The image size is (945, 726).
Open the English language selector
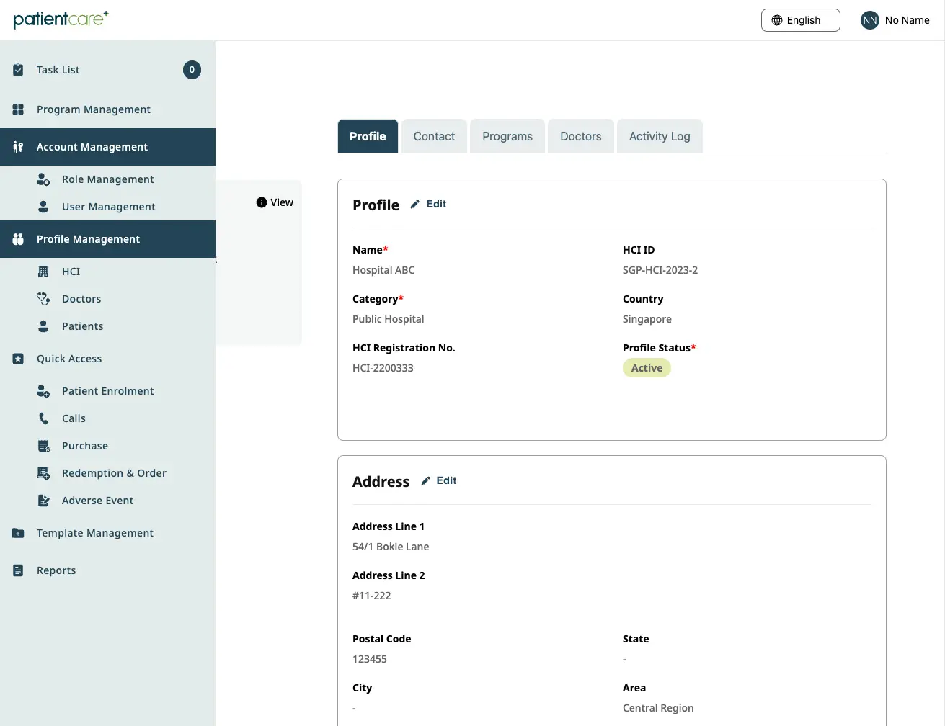click(x=800, y=20)
